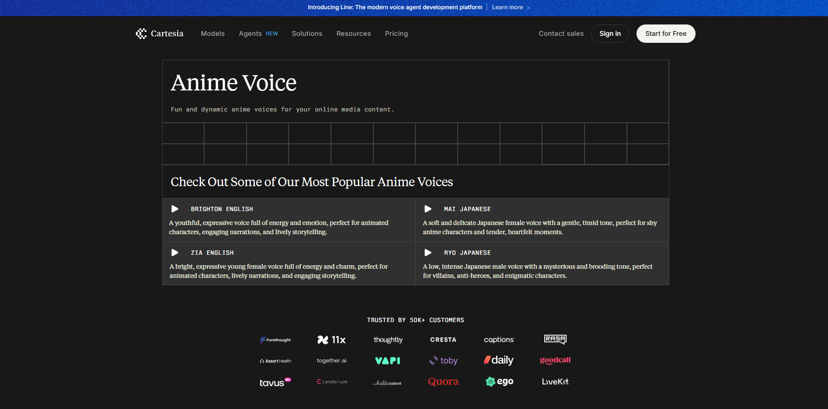828x409 pixels.
Task: Expand the Resources menu
Action: pos(353,33)
